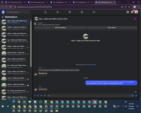Open the browser zoom magnifier icon

126,7
